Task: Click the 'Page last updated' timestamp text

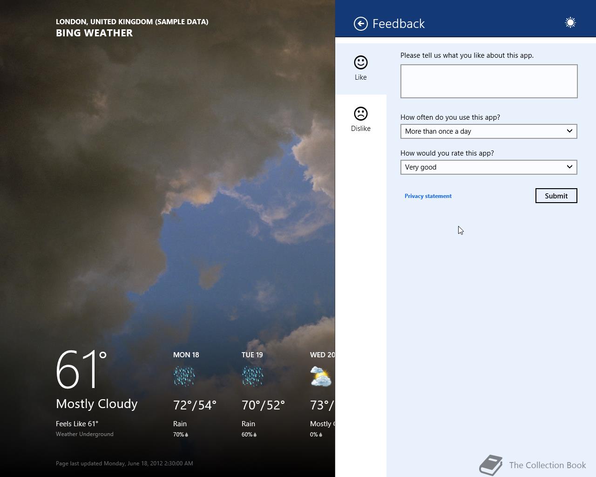Action: tap(124, 463)
